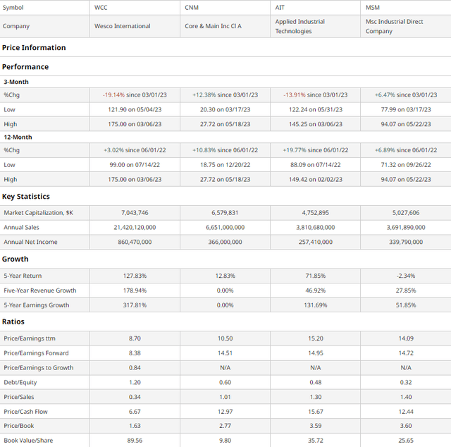Select 5-year return 127.83%
The width and height of the screenshot is (451, 447).
(x=135, y=276)
